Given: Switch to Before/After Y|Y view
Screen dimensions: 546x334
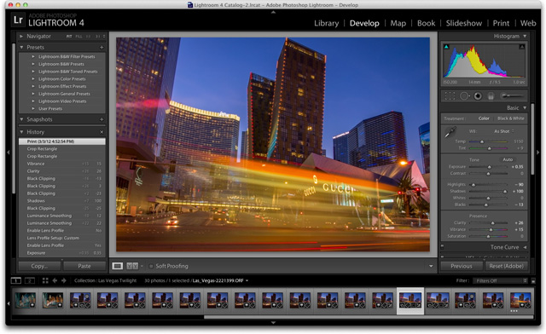Looking at the screenshot, I should click(132, 266).
